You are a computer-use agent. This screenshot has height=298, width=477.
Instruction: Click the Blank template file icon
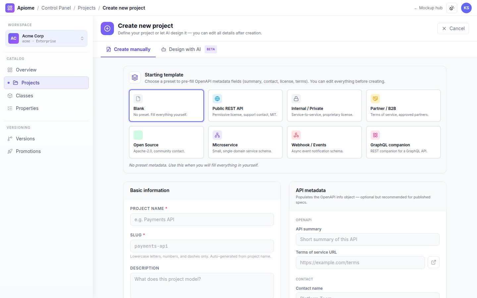coord(138,99)
